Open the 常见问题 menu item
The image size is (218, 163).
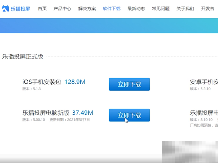click(161, 9)
